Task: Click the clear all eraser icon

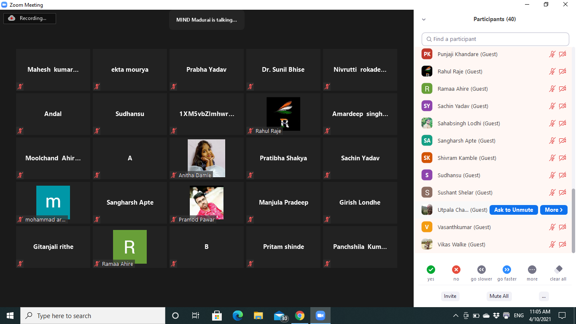Action: point(558,270)
